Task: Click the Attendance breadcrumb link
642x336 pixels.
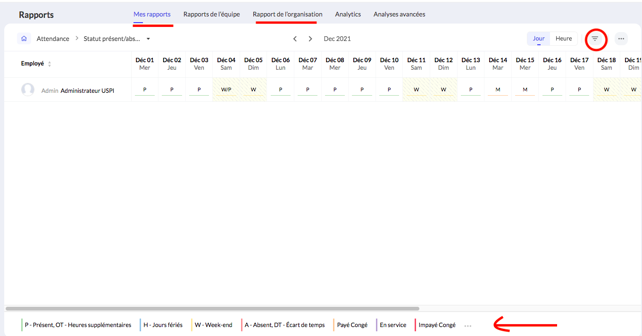Action: (53, 39)
